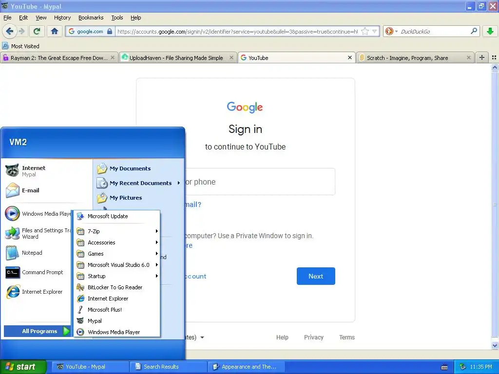Image resolution: width=499 pixels, height=374 pixels.
Task: Open the language selector dropdown arrow
Action: [202, 337]
